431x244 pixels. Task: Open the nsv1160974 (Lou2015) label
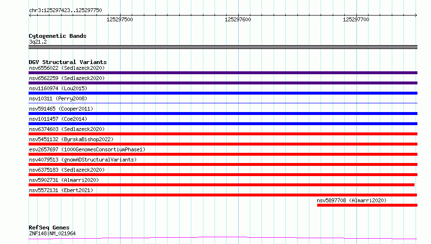58,88
